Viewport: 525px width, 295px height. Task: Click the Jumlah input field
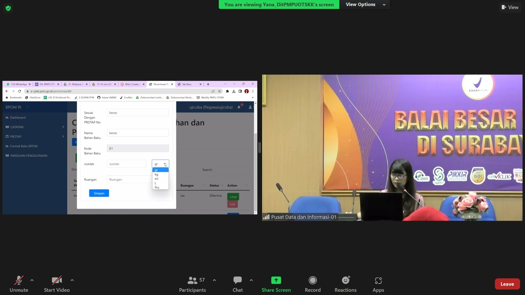pos(126,164)
